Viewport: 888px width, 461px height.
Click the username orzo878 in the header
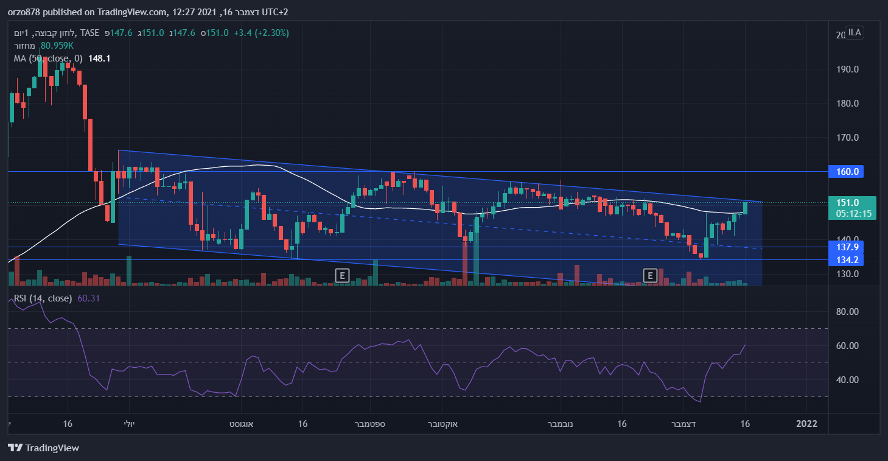click(x=25, y=13)
